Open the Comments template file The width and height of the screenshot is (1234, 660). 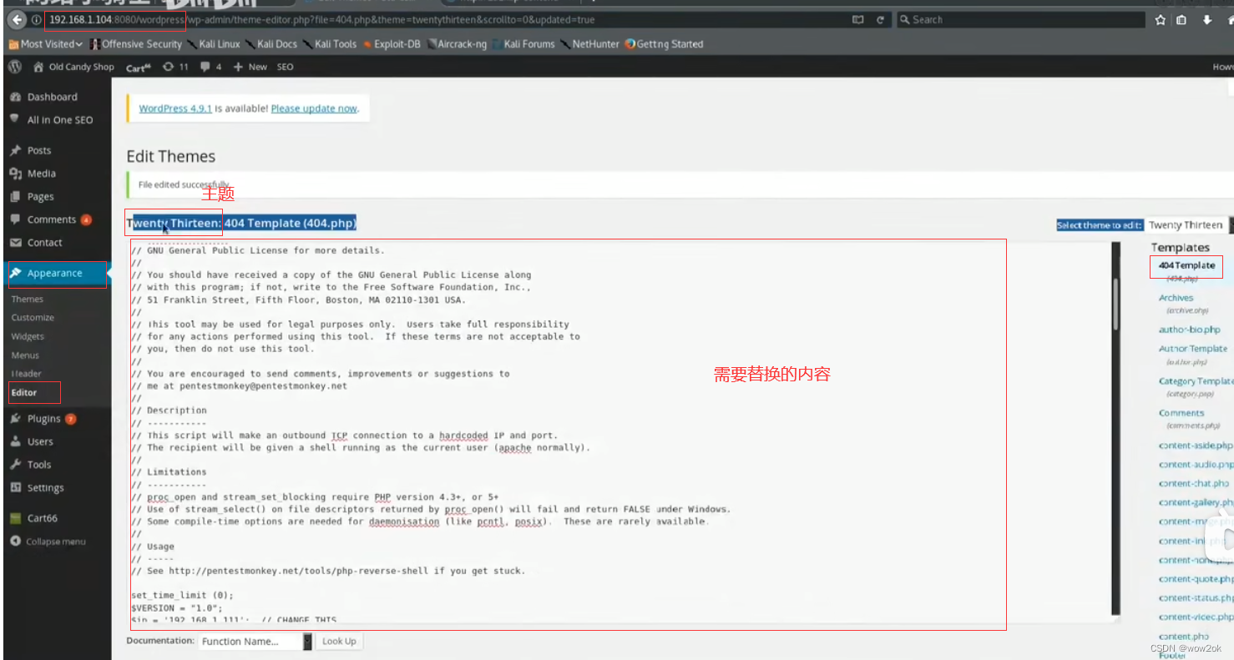(x=1181, y=413)
